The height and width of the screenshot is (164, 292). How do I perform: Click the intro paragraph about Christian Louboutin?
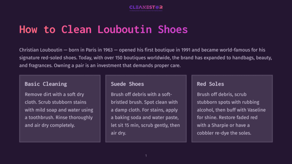pyautogui.click(x=146, y=58)
